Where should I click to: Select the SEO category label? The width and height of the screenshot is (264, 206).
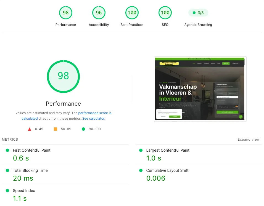click(165, 25)
